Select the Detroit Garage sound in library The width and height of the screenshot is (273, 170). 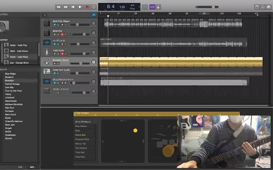pos(12,84)
